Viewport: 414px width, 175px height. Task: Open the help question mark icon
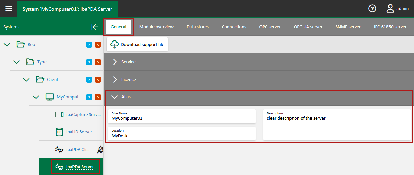[x=372, y=9]
